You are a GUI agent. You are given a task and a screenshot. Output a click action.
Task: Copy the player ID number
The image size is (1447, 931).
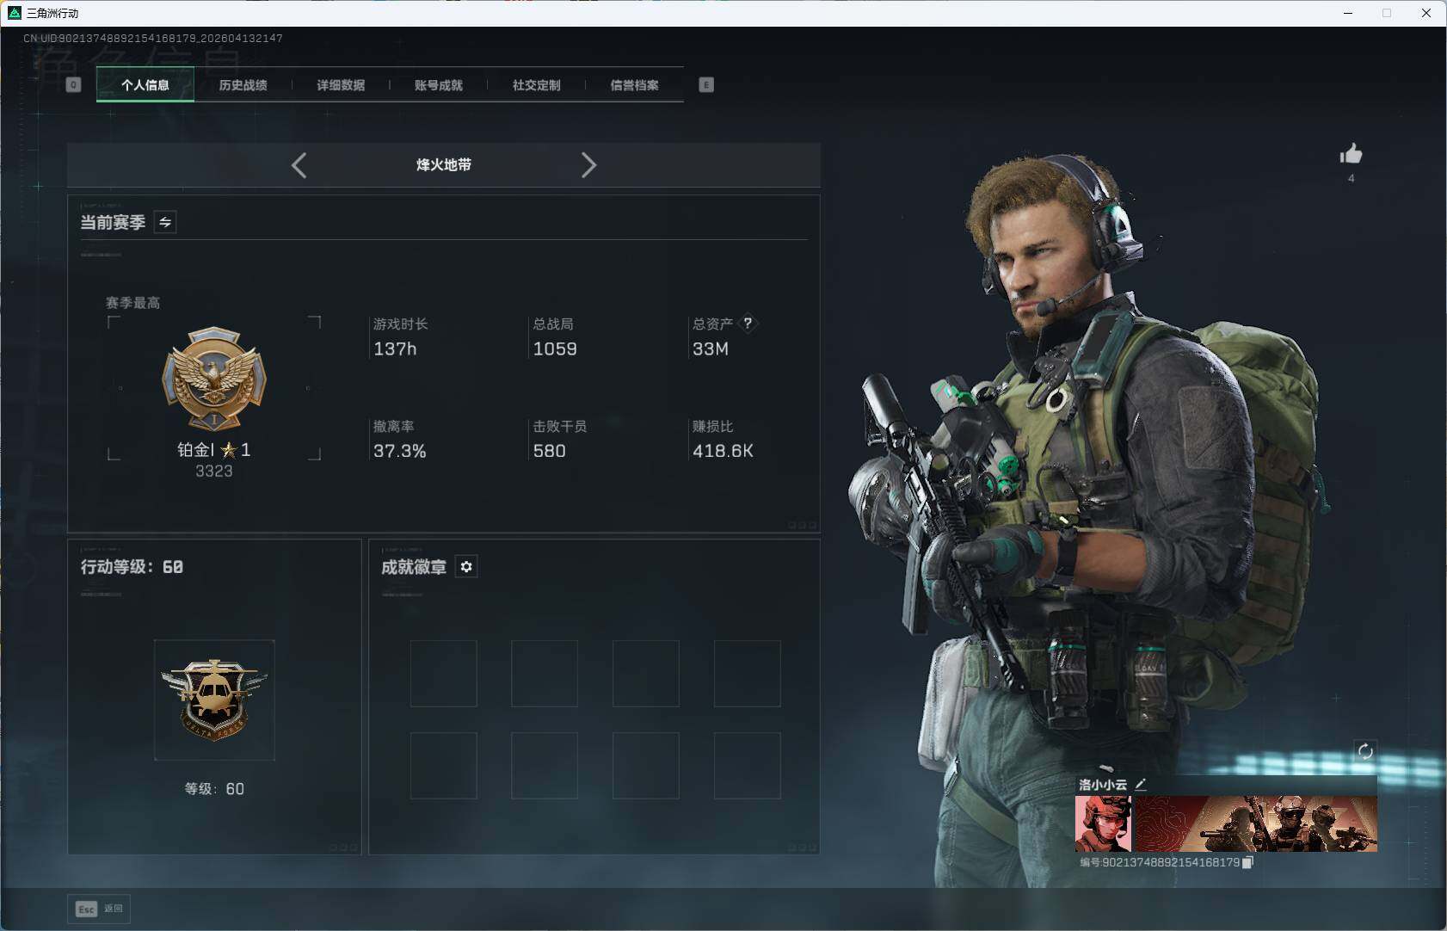coord(1247,862)
